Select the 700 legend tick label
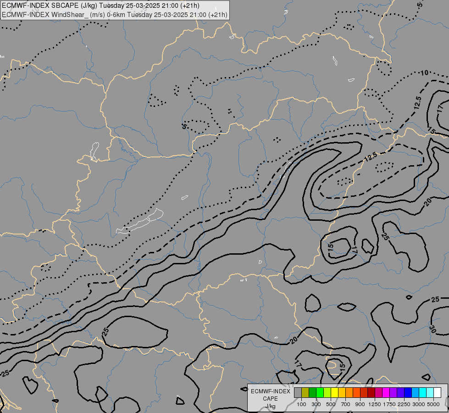 (346, 404)
